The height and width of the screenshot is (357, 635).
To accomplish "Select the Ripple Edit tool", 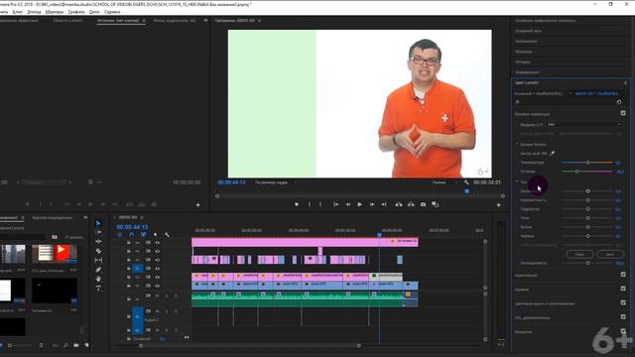I will point(98,242).
